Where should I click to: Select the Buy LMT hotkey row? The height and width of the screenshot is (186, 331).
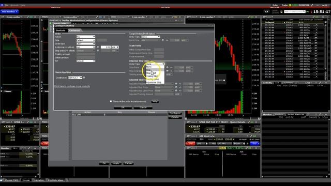point(119,115)
